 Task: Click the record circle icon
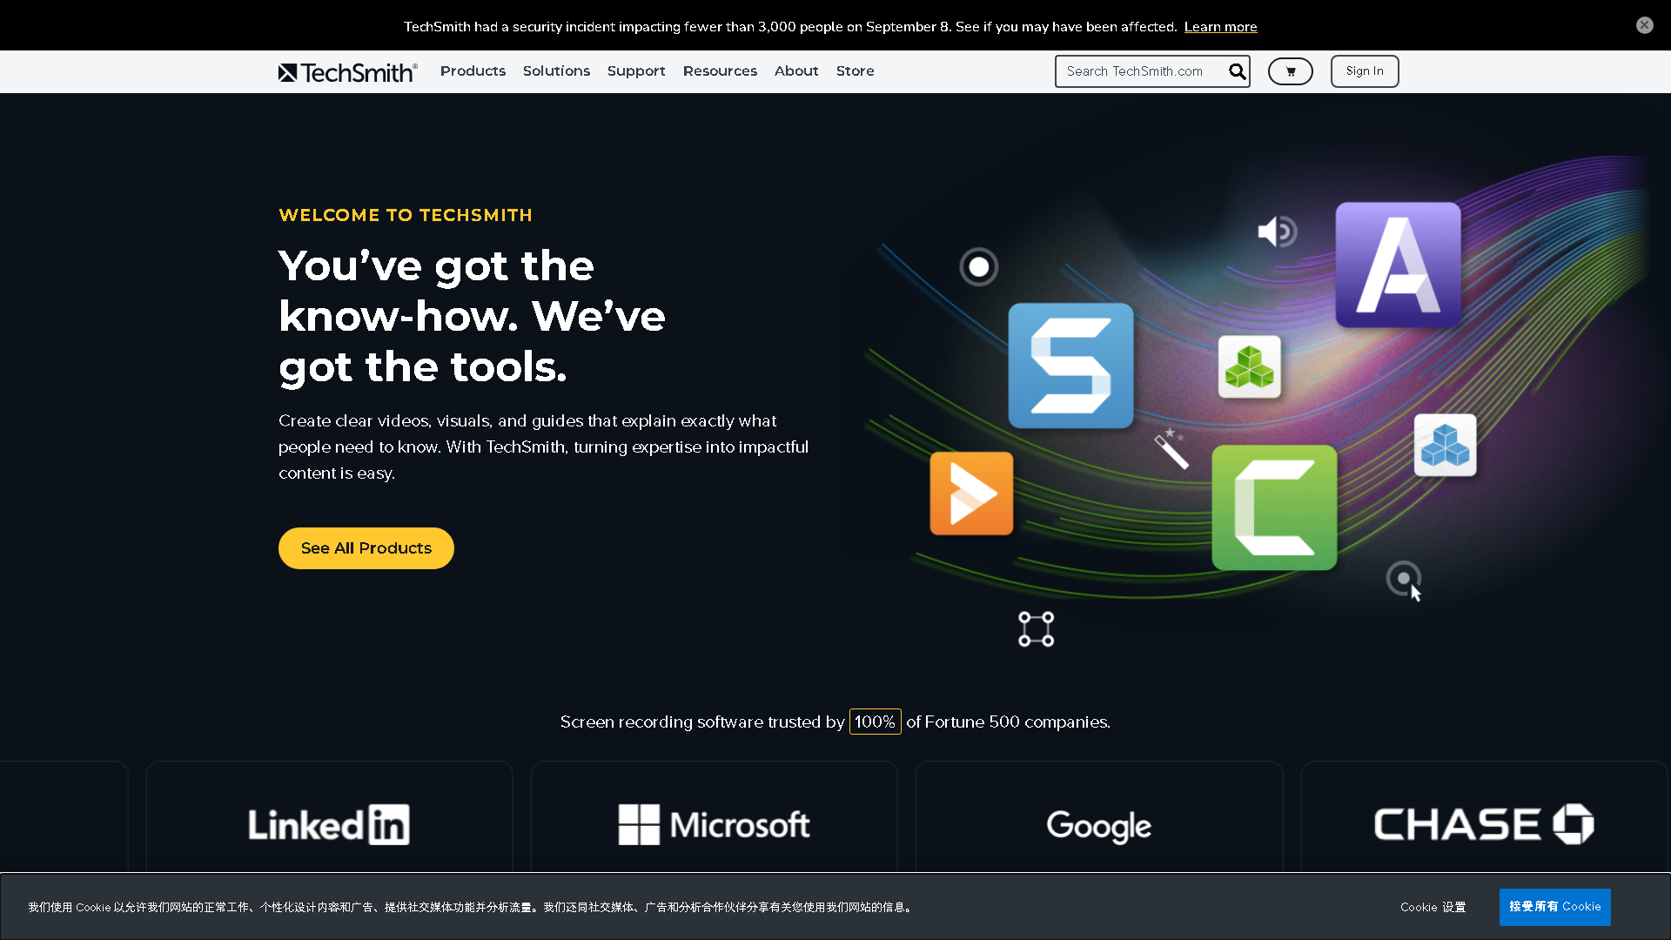[978, 266]
